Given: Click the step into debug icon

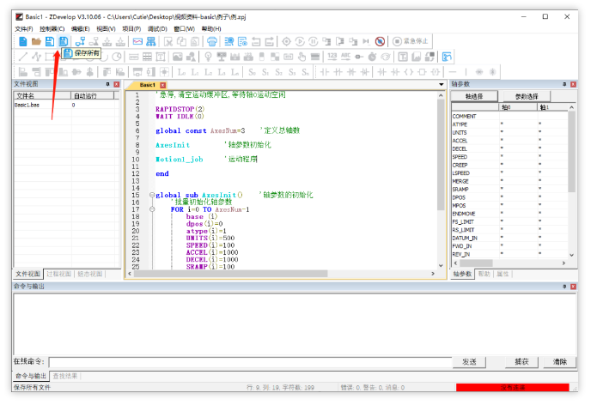Looking at the screenshot, I should tap(326, 41).
